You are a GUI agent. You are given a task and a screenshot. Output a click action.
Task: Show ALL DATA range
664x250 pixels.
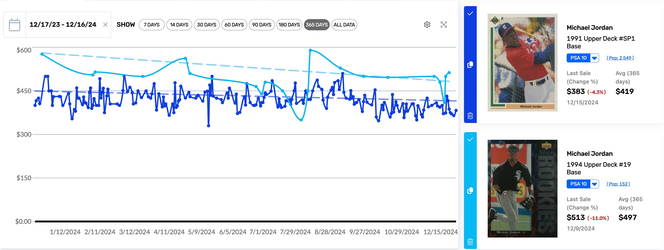pos(344,25)
